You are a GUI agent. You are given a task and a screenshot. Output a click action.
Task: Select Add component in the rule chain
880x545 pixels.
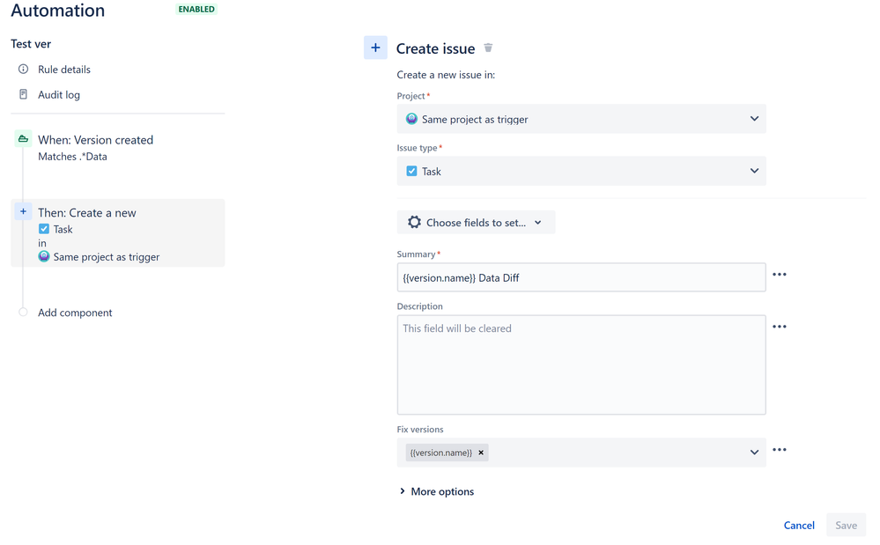pyautogui.click(x=75, y=313)
